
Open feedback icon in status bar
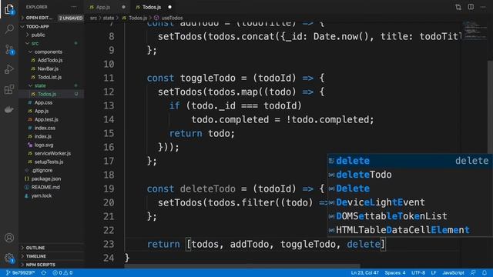(473, 272)
